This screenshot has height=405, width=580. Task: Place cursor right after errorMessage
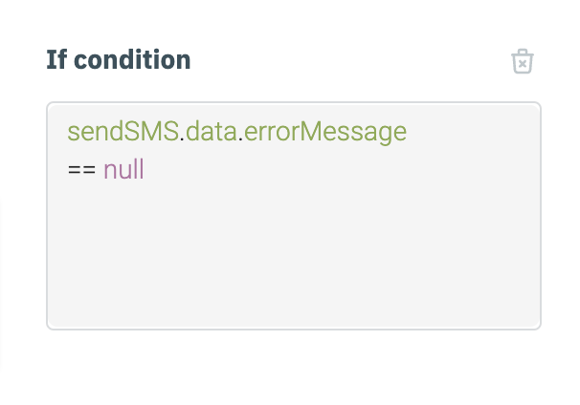[408, 132]
